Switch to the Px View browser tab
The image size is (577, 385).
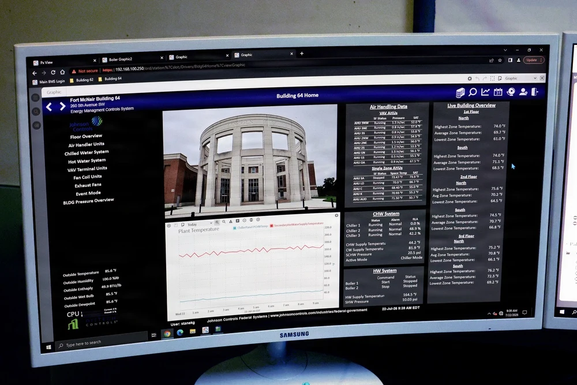click(x=65, y=62)
